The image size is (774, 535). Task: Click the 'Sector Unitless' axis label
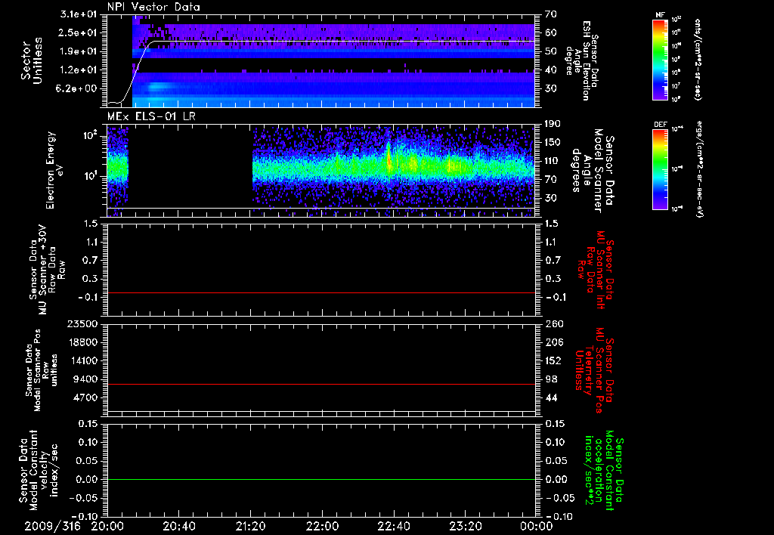click(31, 60)
